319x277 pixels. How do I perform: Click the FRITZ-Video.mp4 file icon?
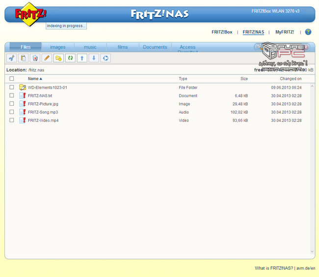(23, 120)
